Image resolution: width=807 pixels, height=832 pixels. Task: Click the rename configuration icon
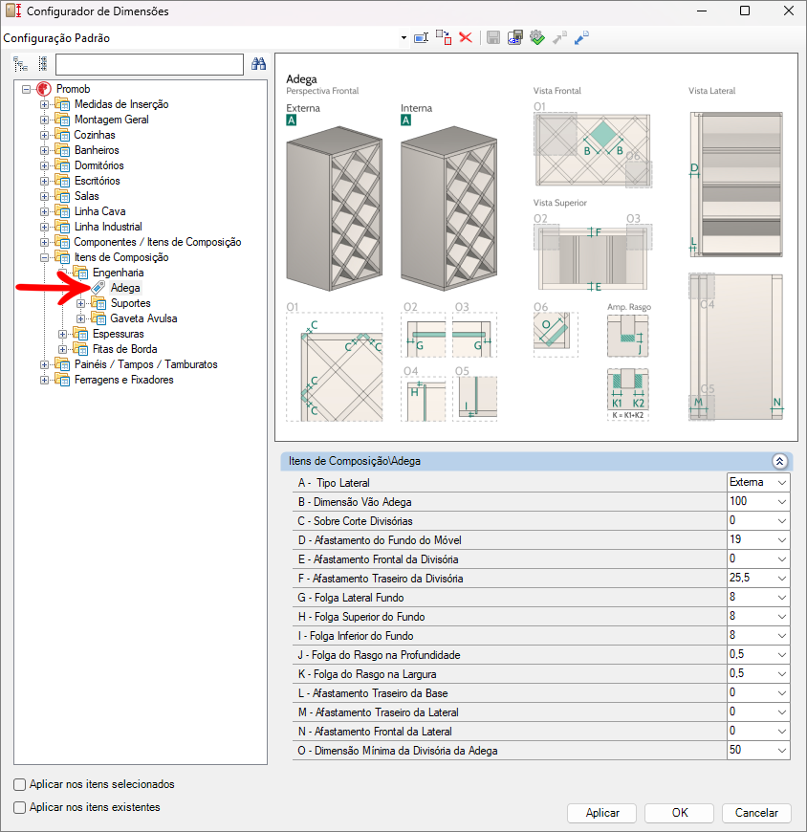(421, 37)
